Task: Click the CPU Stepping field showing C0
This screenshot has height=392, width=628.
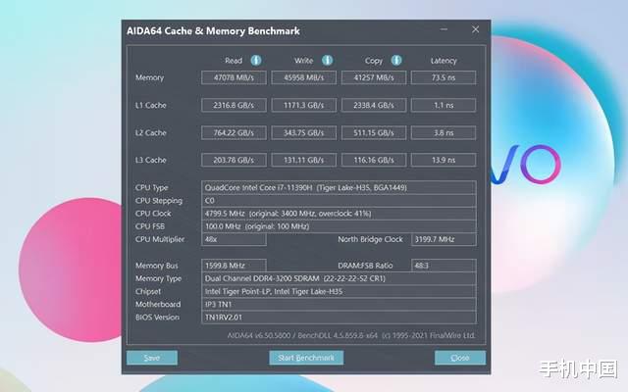Action: (x=339, y=200)
